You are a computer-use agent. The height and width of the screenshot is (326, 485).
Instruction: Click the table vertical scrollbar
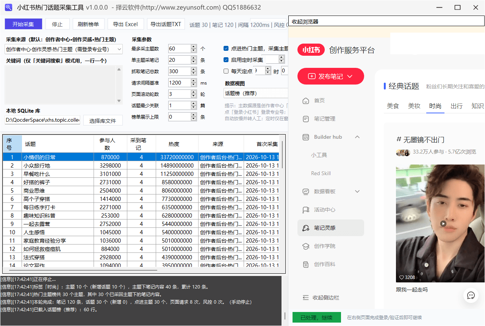pos(282,155)
